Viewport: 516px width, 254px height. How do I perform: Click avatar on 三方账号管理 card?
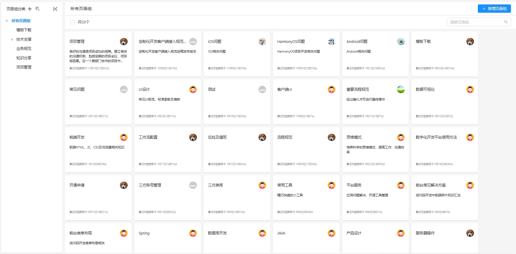pos(193,185)
